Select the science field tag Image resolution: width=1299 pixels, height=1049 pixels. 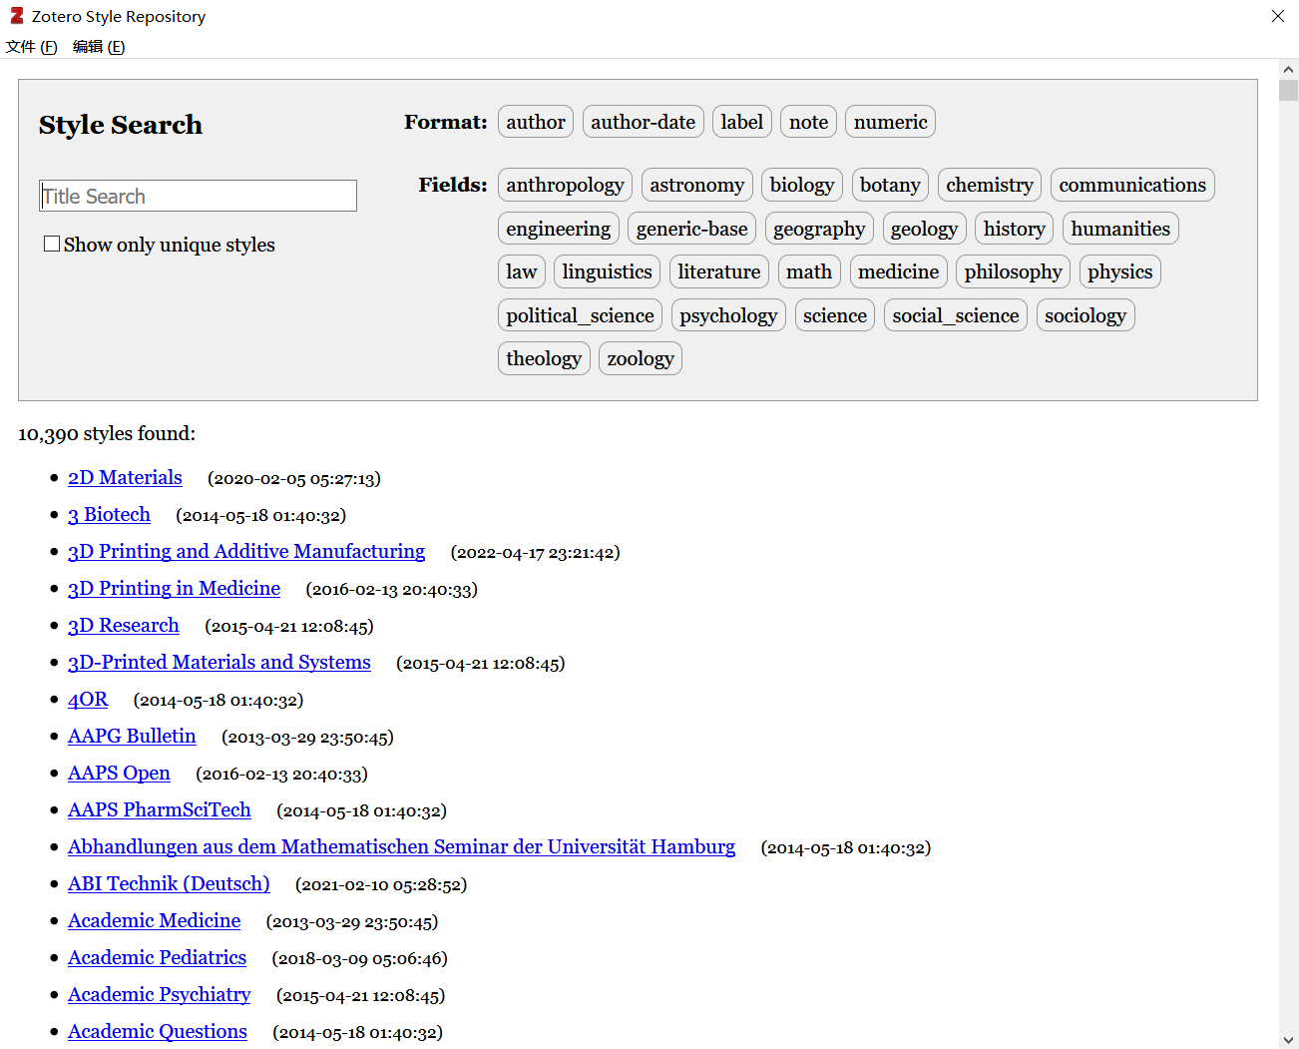[835, 315]
